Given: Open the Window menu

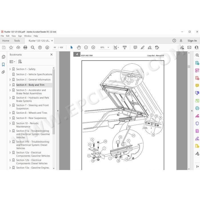Looking at the screenshot, I should [x=28, y=36].
